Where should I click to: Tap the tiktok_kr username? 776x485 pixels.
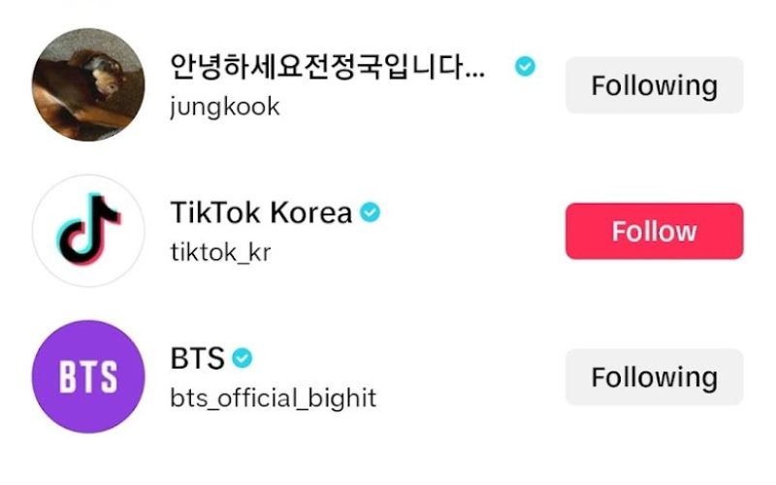point(220,252)
